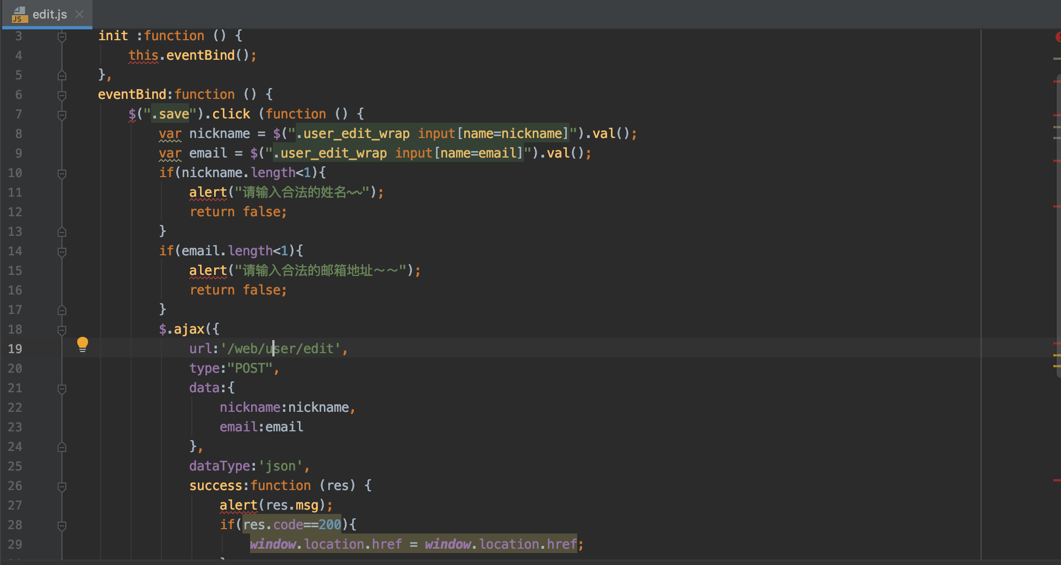Click the fold end marker on line 13
Screen dimensions: 1061x565
tap(62, 231)
